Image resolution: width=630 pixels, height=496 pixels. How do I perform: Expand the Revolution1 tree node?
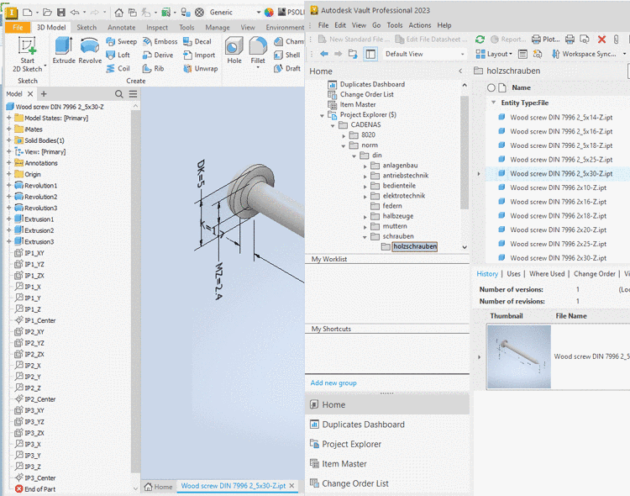click(x=9, y=185)
